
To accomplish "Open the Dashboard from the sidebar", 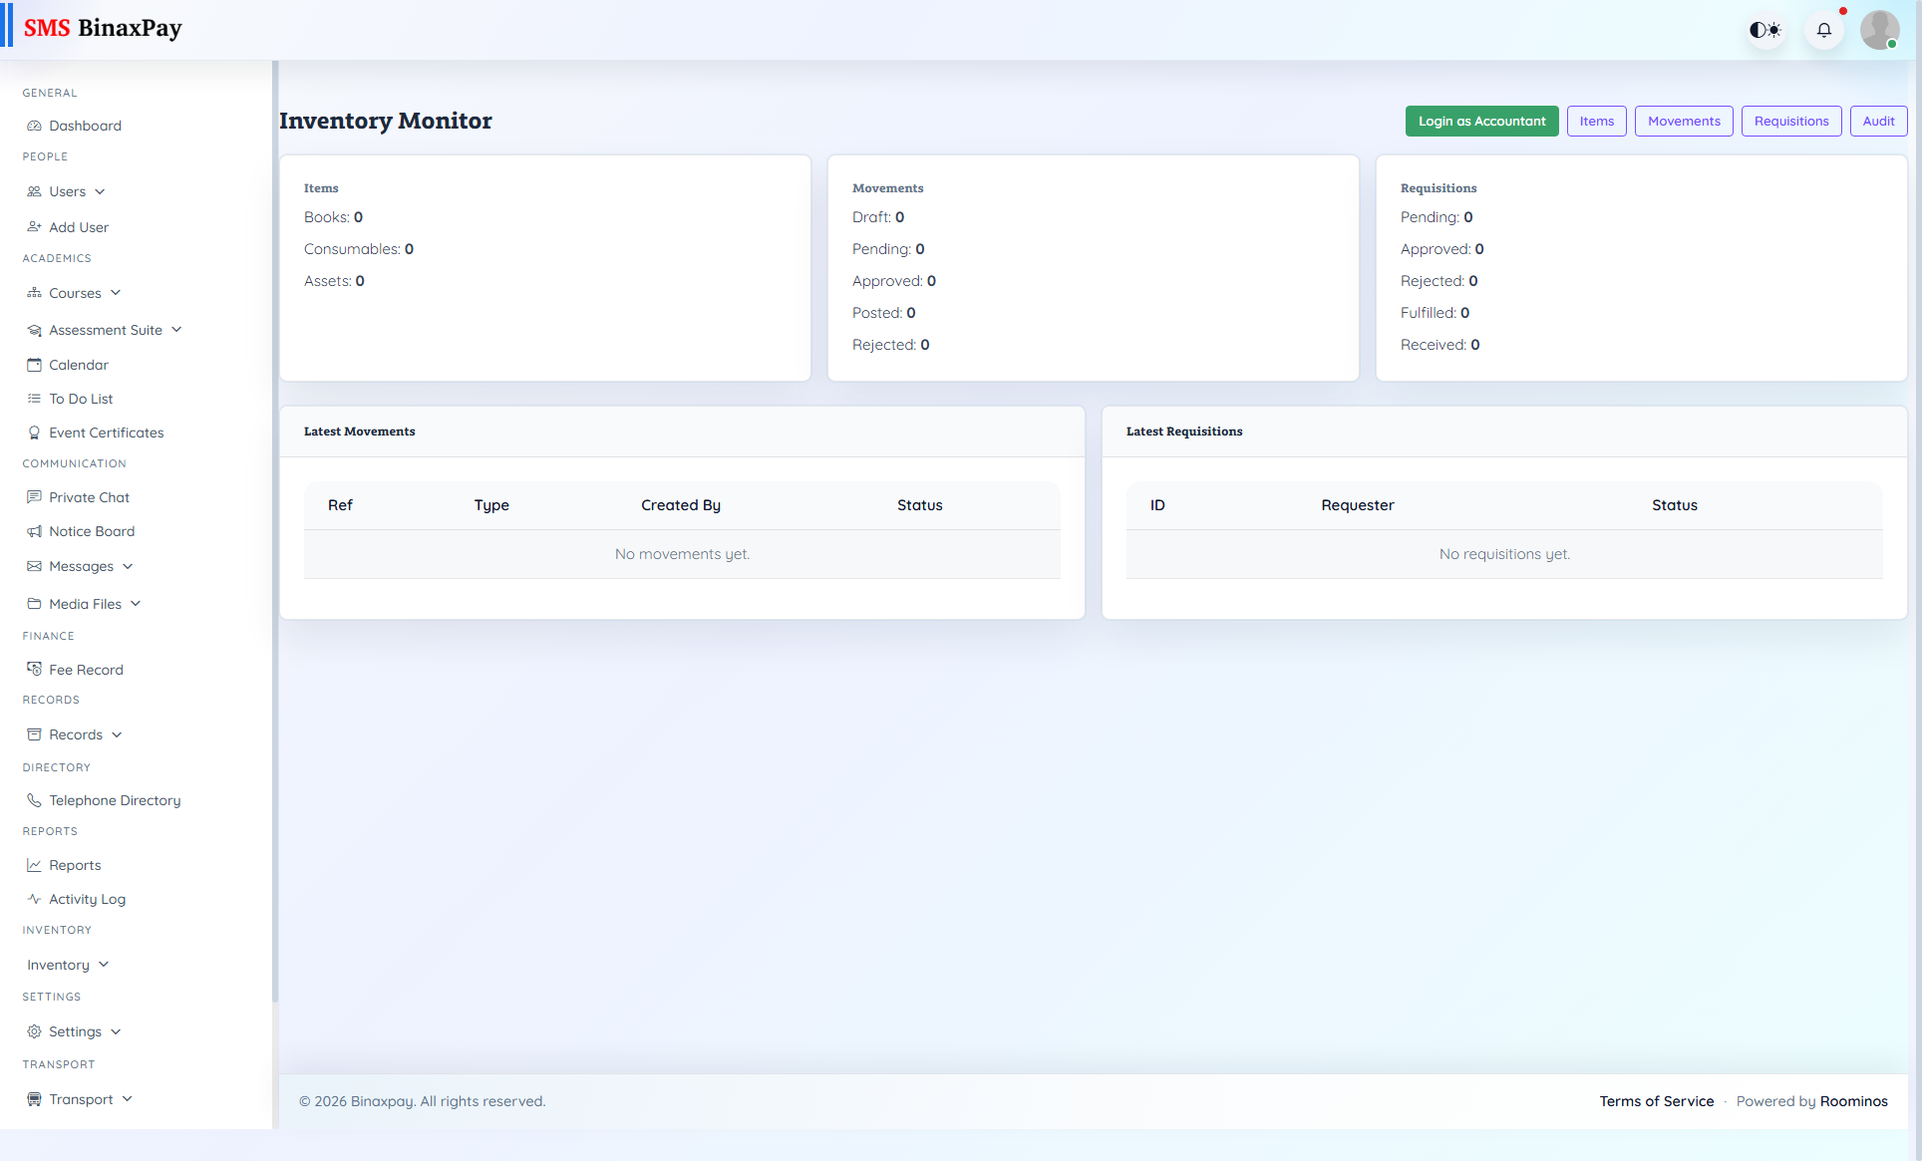I will pos(84,125).
